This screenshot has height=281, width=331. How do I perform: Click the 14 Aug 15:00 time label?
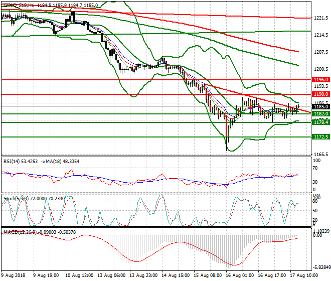176,275
